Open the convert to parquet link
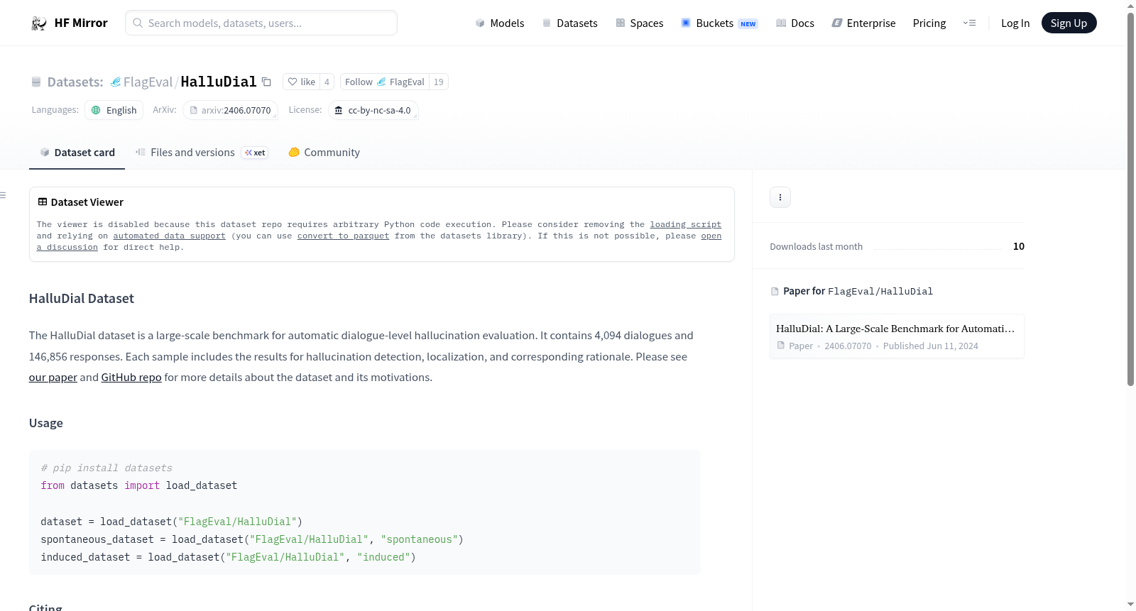 pyautogui.click(x=343, y=236)
